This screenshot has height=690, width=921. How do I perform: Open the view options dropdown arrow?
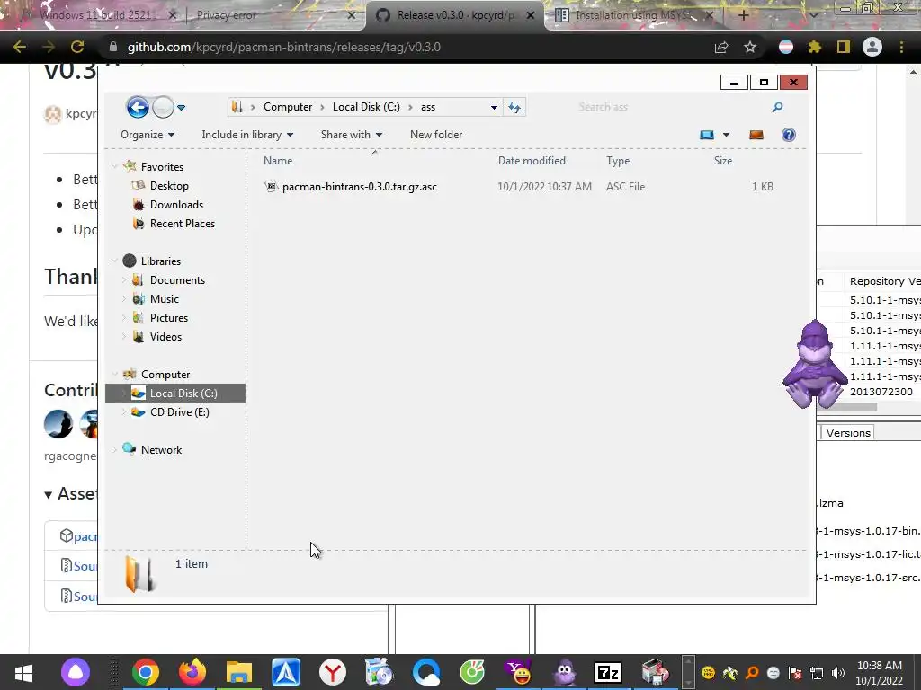coord(726,135)
